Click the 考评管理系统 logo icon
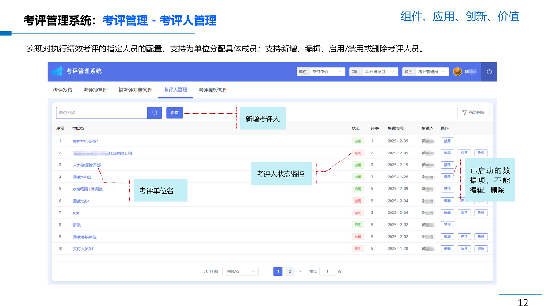 tap(58, 71)
